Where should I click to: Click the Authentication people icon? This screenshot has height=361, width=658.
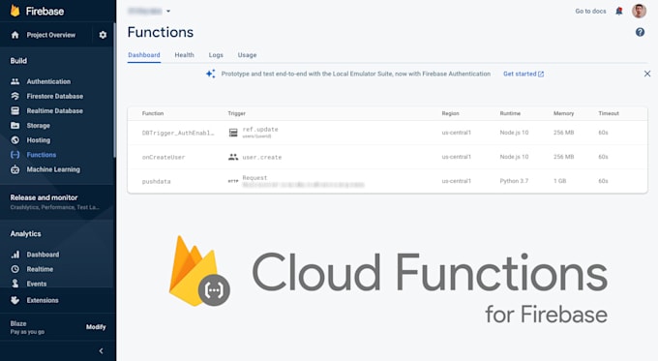tap(15, 81)
